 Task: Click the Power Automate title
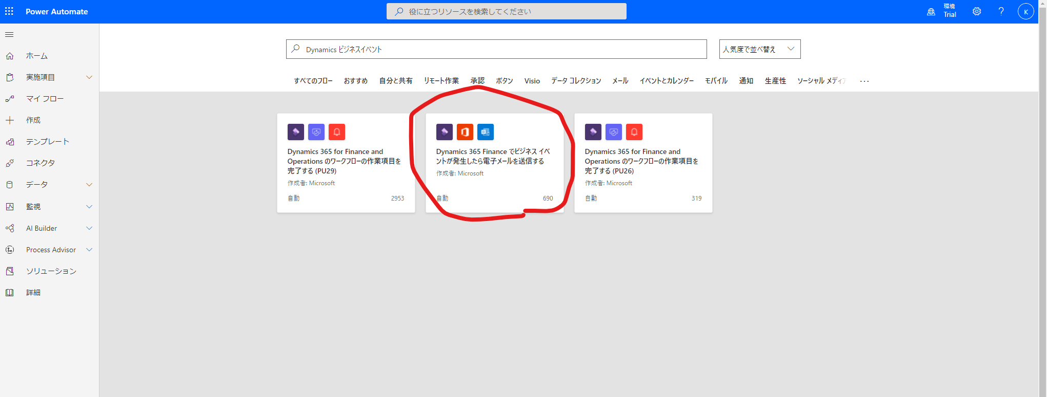click(x=57, y=11)
